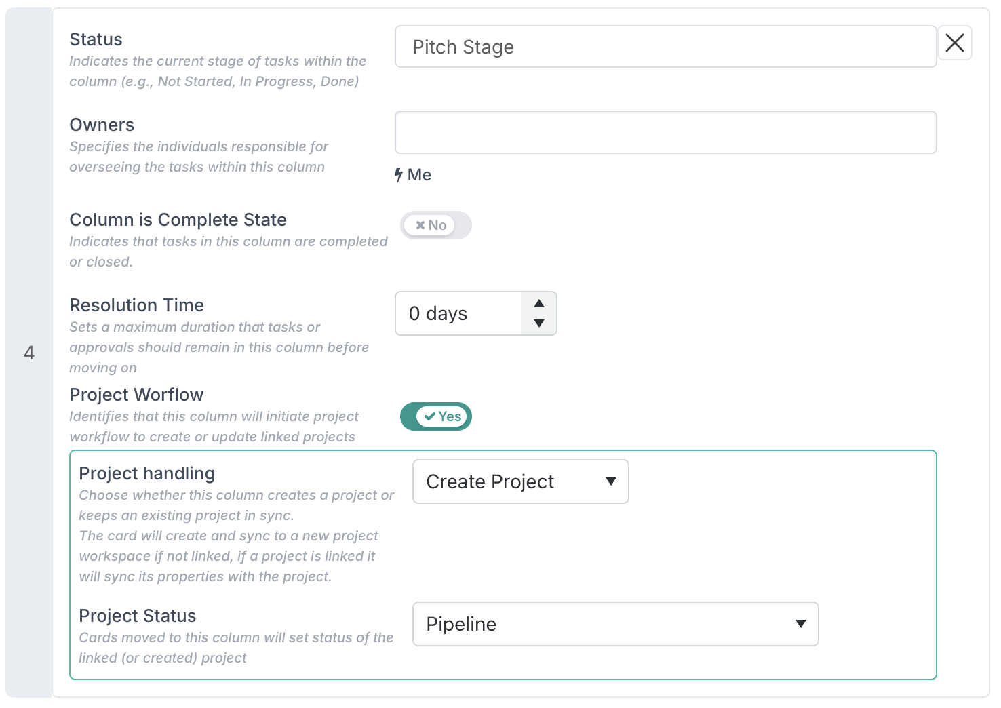Click the Project Status label text
This screenshot has width=1001, height=708.
138,616
